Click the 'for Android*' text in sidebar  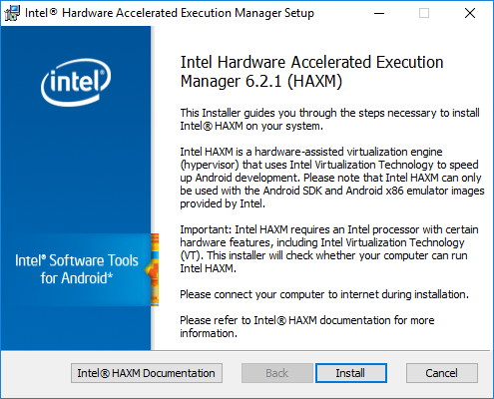[77, 278]
